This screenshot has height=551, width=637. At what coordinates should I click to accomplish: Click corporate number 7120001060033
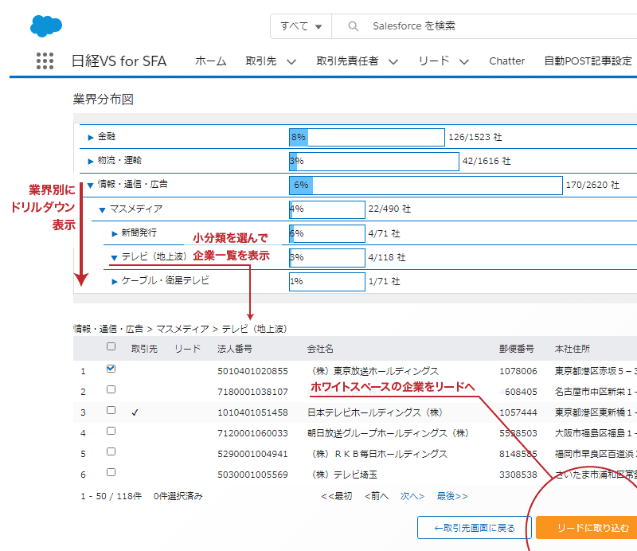252,433
